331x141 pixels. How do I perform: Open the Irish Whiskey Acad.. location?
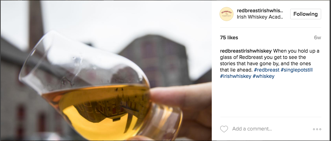click(x=260, y=17)
